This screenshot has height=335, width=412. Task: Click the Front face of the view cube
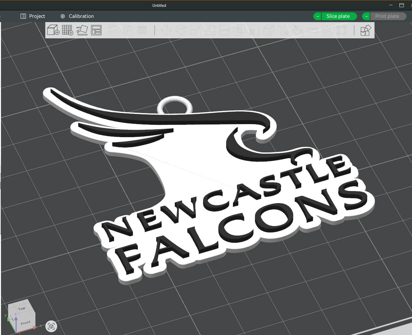pos(26,323)
